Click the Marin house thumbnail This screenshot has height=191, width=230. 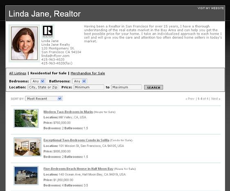[26, 118]
